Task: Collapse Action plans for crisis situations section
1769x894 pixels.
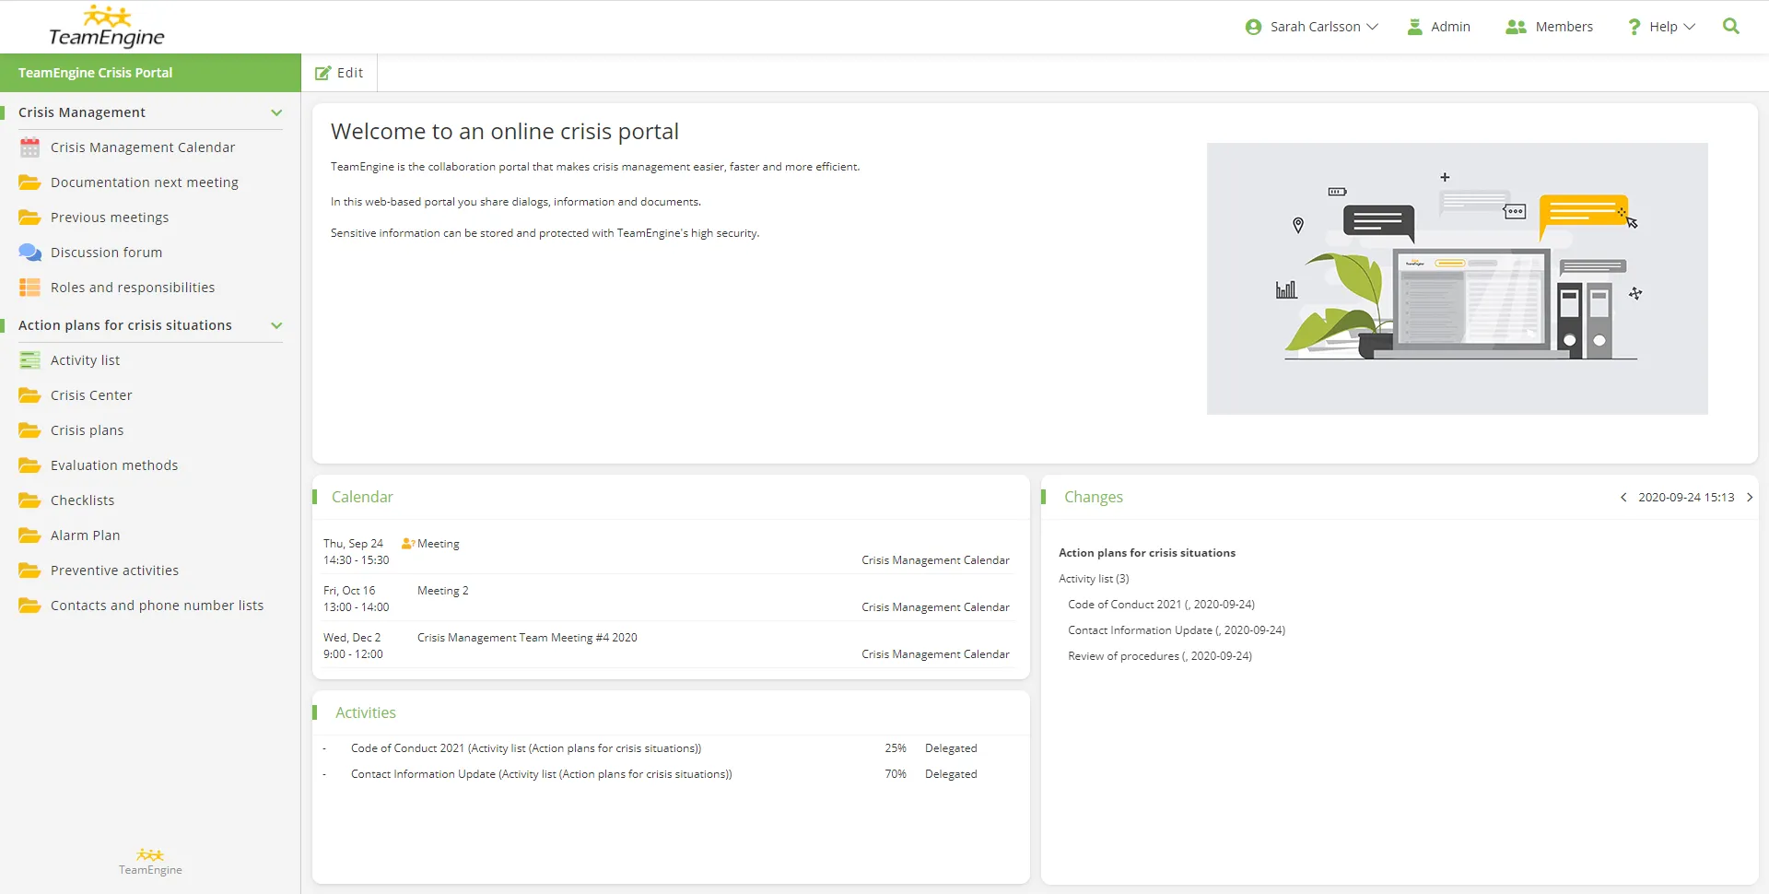Action: [x=276, y=325]
